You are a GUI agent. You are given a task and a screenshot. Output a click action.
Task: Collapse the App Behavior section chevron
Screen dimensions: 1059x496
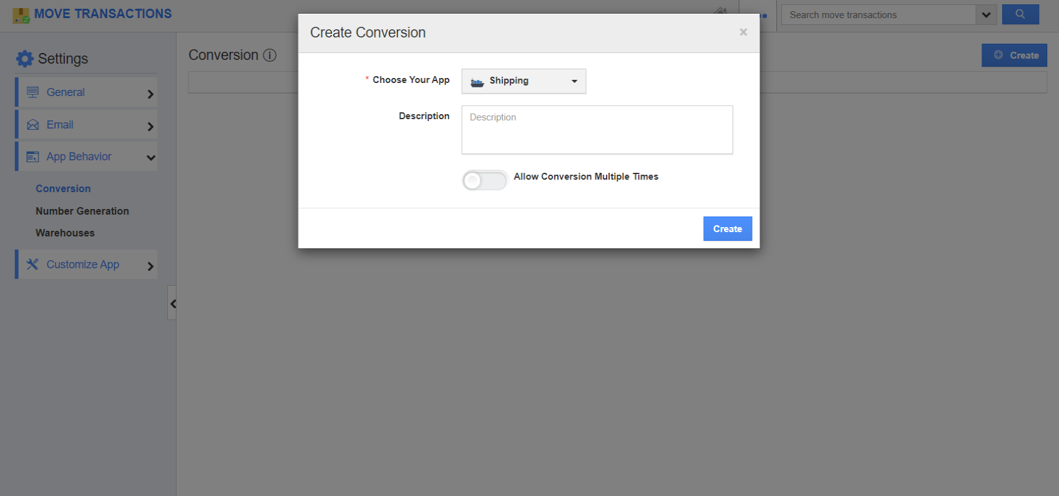[150, 157]
